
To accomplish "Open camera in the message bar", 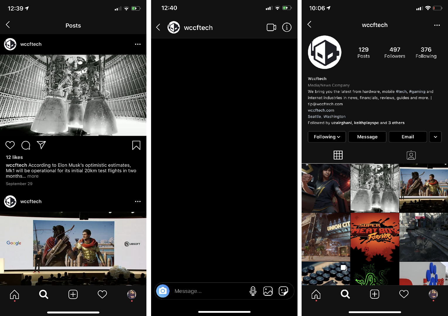I will 163,291.
